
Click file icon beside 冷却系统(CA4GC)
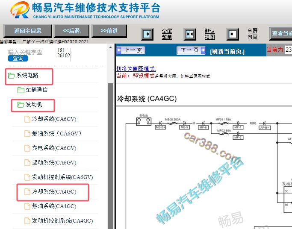tap(27, 192)
